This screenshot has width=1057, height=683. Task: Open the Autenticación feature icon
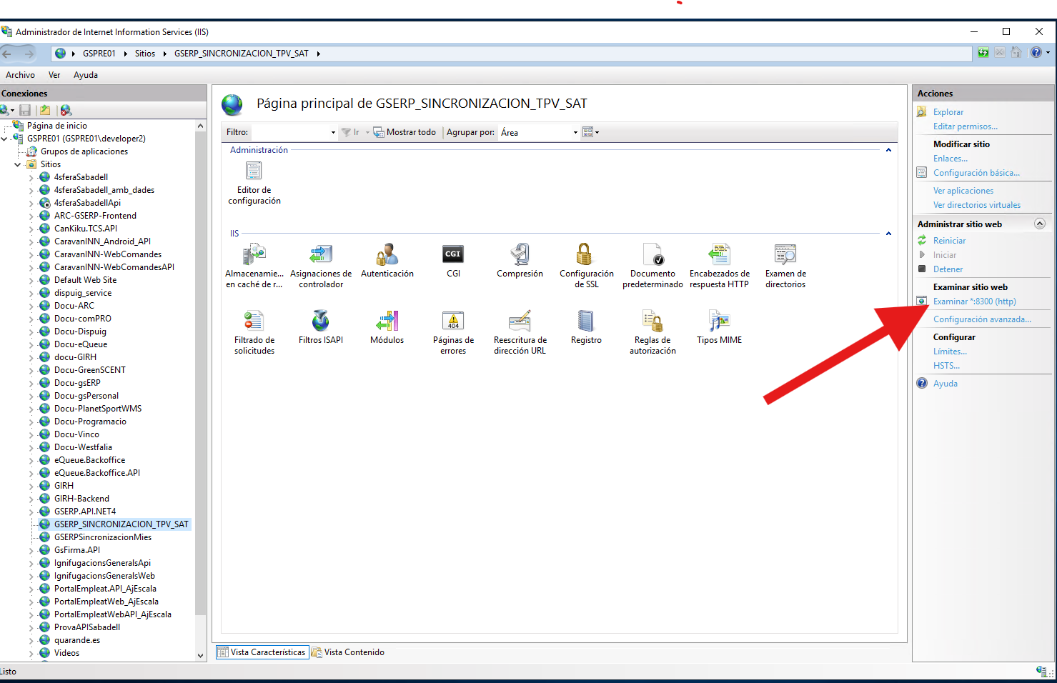387,255
